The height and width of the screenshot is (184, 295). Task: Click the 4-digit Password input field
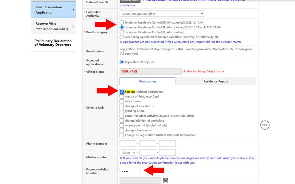[x=130, y=171]
